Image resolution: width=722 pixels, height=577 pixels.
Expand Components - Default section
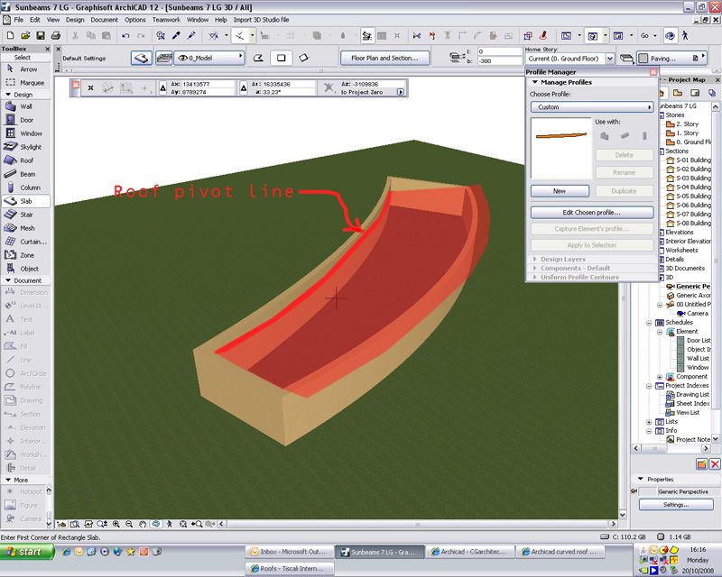click(x=535, y=268)
